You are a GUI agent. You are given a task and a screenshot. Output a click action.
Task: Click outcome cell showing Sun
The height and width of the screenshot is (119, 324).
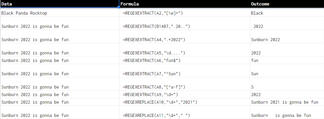click(287, 71)
